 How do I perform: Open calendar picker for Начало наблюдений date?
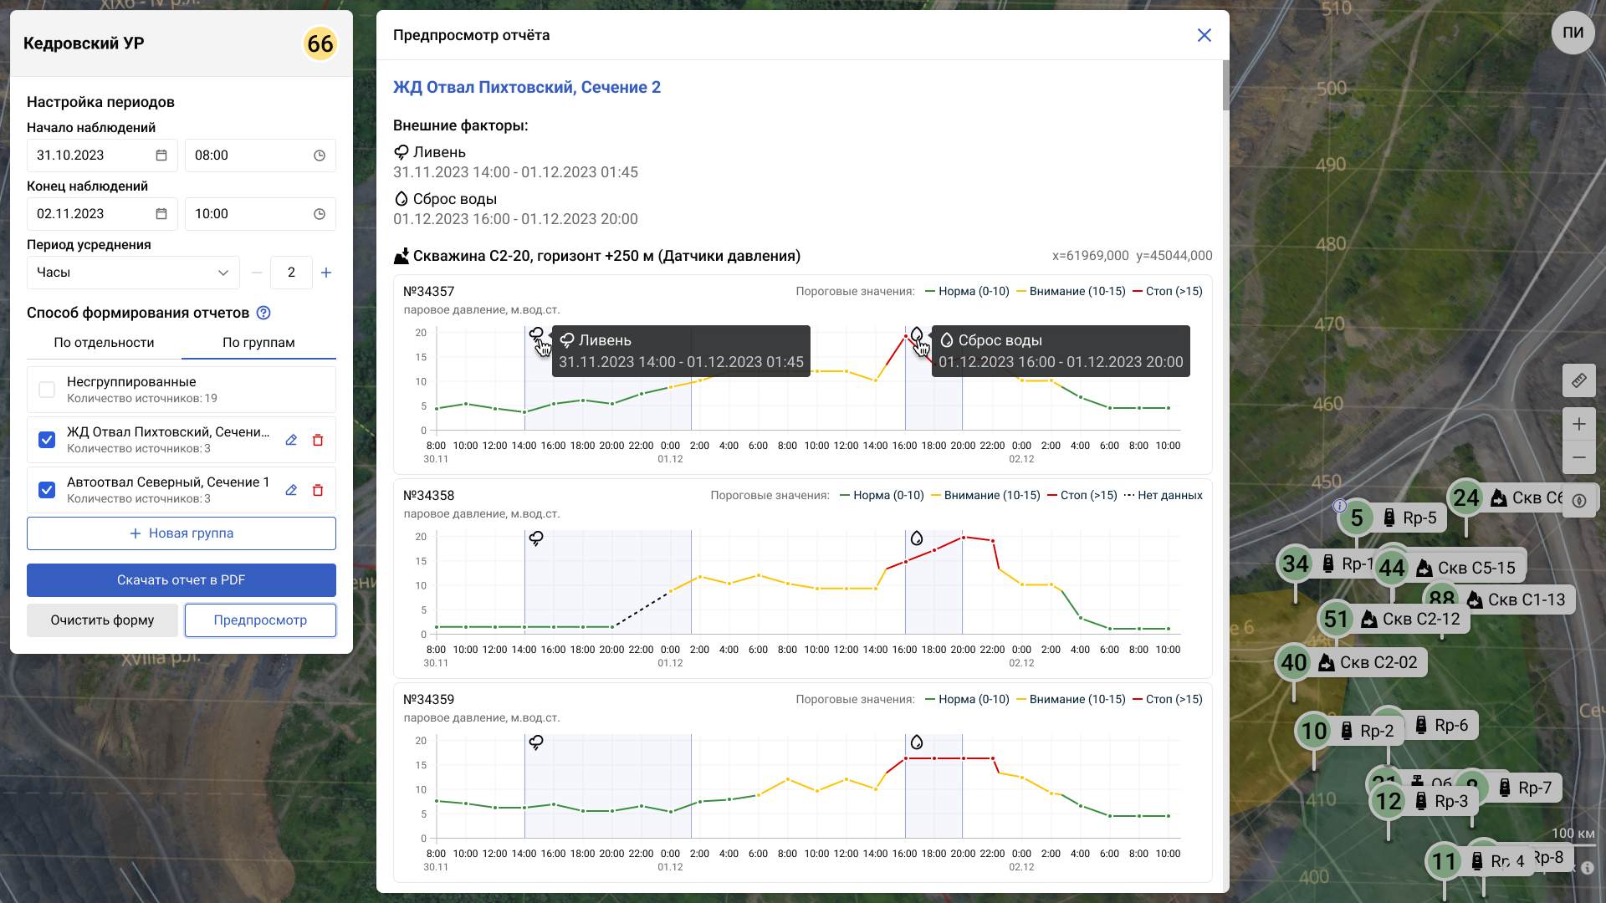161,156
